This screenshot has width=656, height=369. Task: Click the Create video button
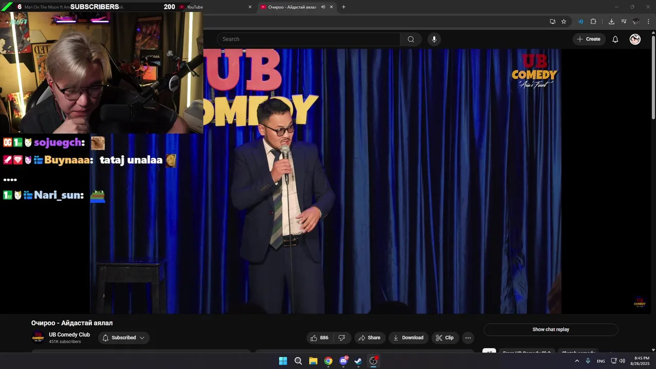coord(588,39)
